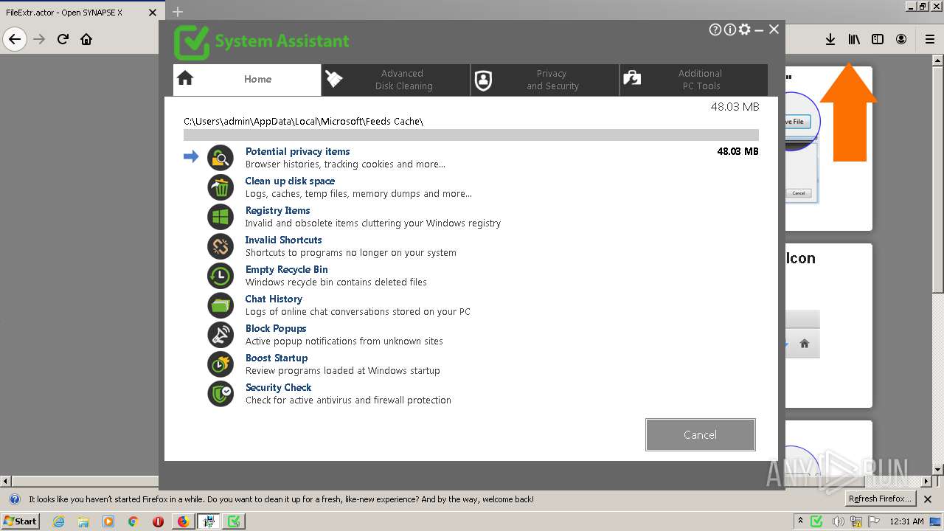The height and width of the screenshot is (531, 944).
Task: Open Additional PC Tools tab
Action: [694, 80]
